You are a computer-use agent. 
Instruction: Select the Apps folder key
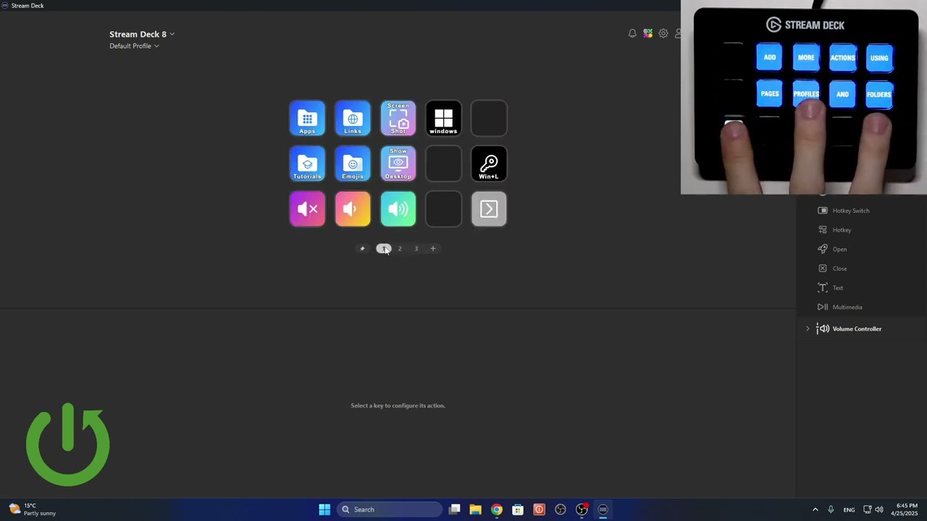coord(307,119)
